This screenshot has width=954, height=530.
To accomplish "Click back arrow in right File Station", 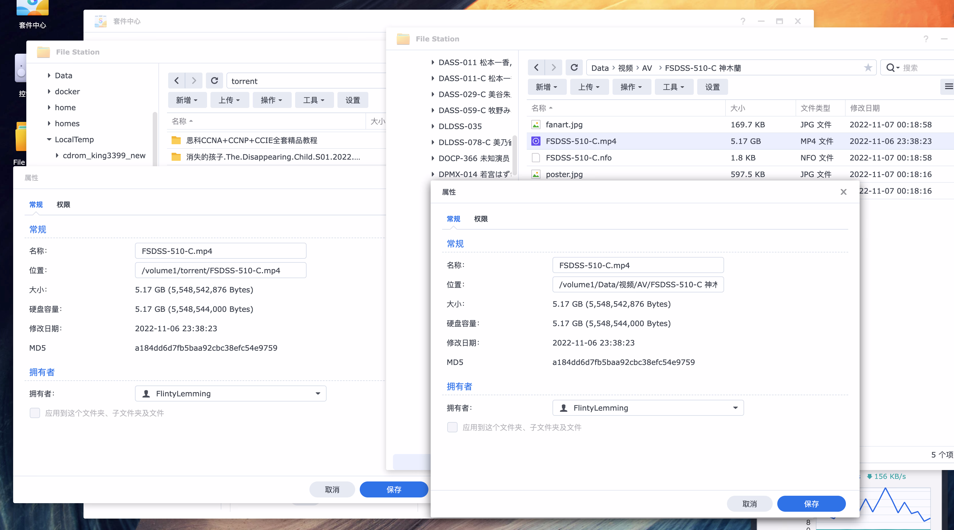I will (x=536, y=68).
